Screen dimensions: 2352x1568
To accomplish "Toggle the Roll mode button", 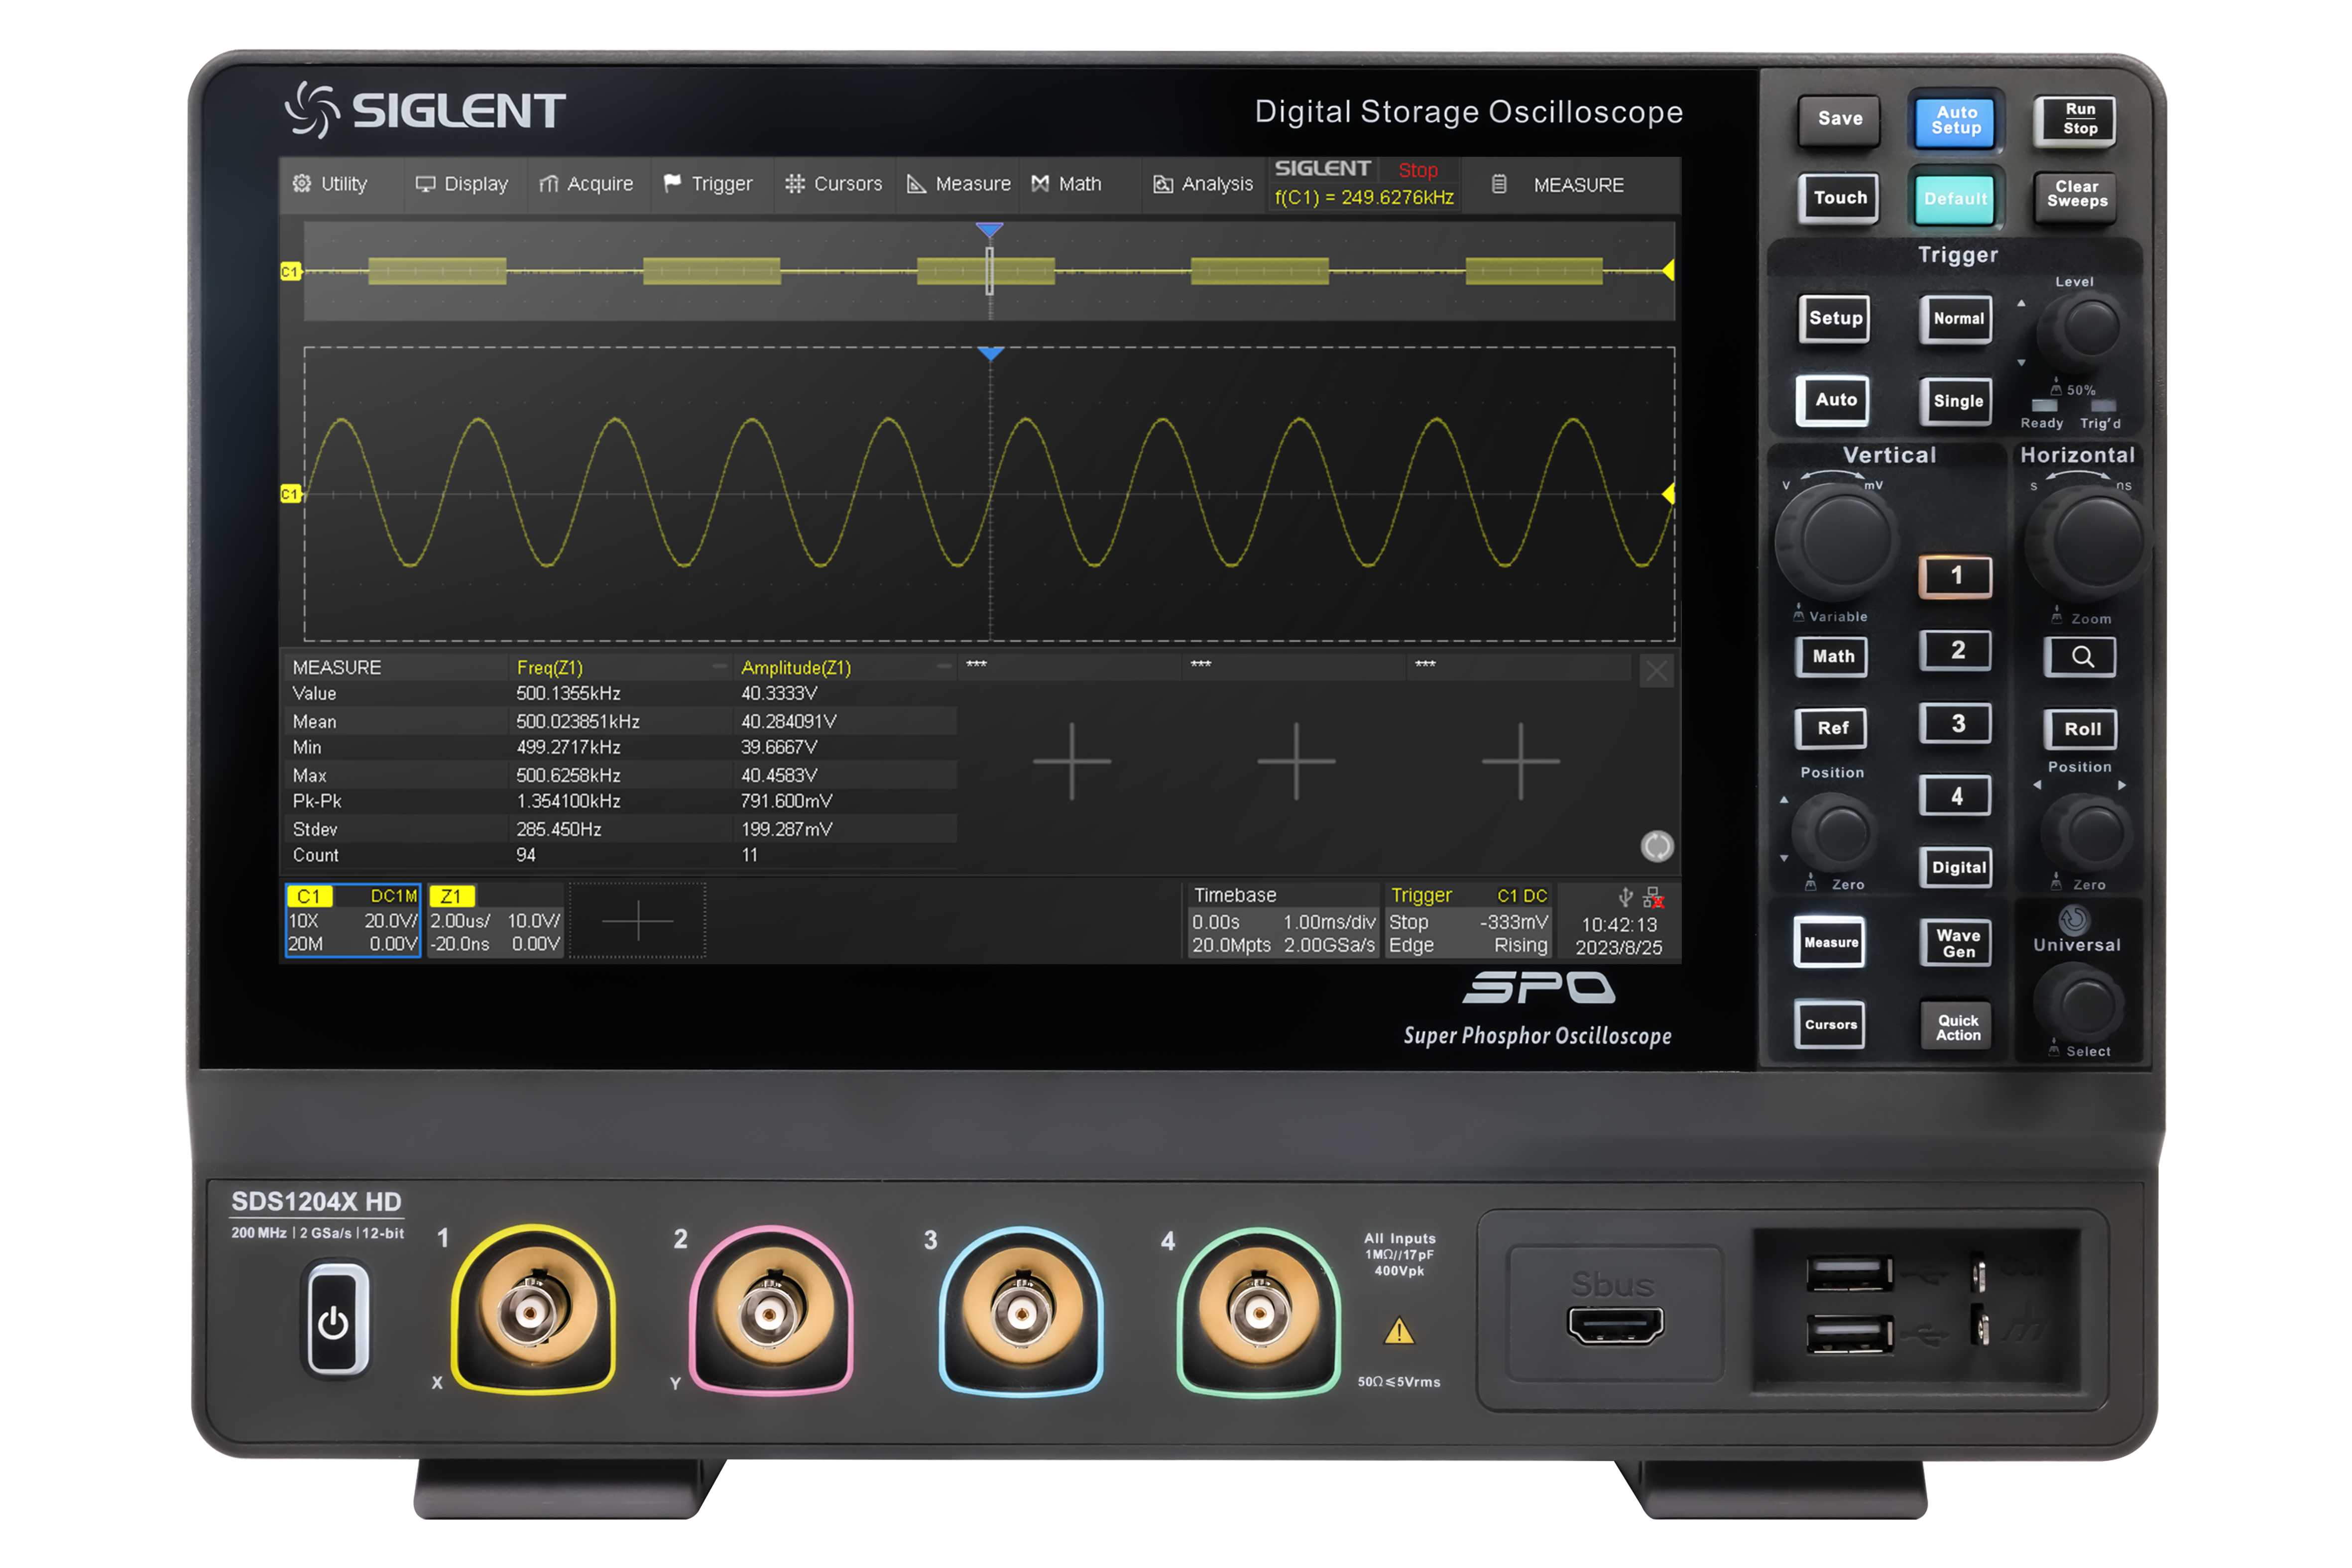I will pos(2081,729).
